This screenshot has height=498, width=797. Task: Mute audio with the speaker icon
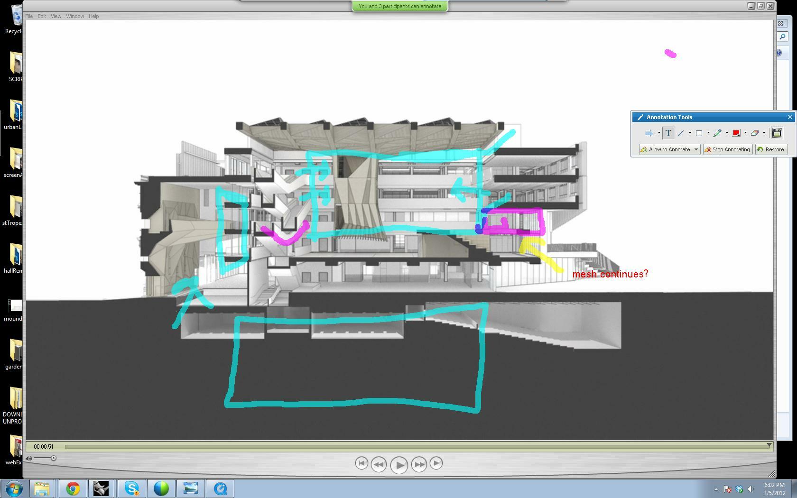[x=29, y=458]
